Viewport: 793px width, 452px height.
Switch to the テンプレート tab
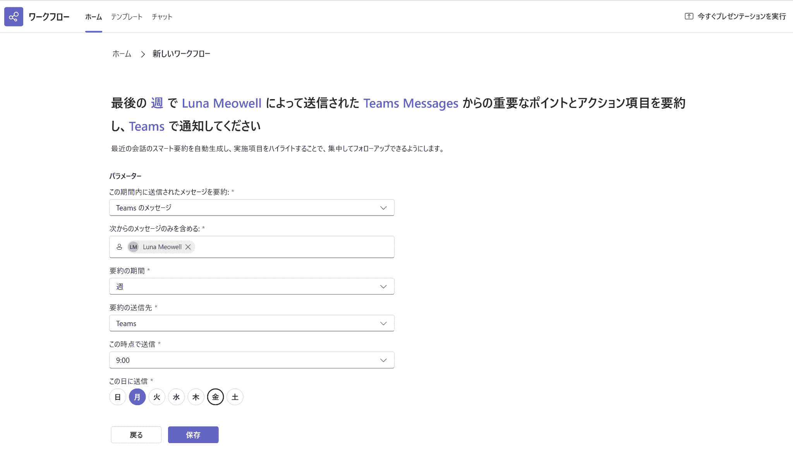click(127, 17)
